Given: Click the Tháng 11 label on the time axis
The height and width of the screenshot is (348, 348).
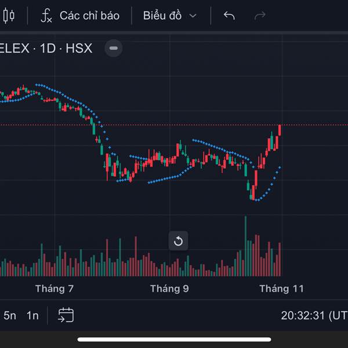Looking at the screenshot, I should pos(281,288).
